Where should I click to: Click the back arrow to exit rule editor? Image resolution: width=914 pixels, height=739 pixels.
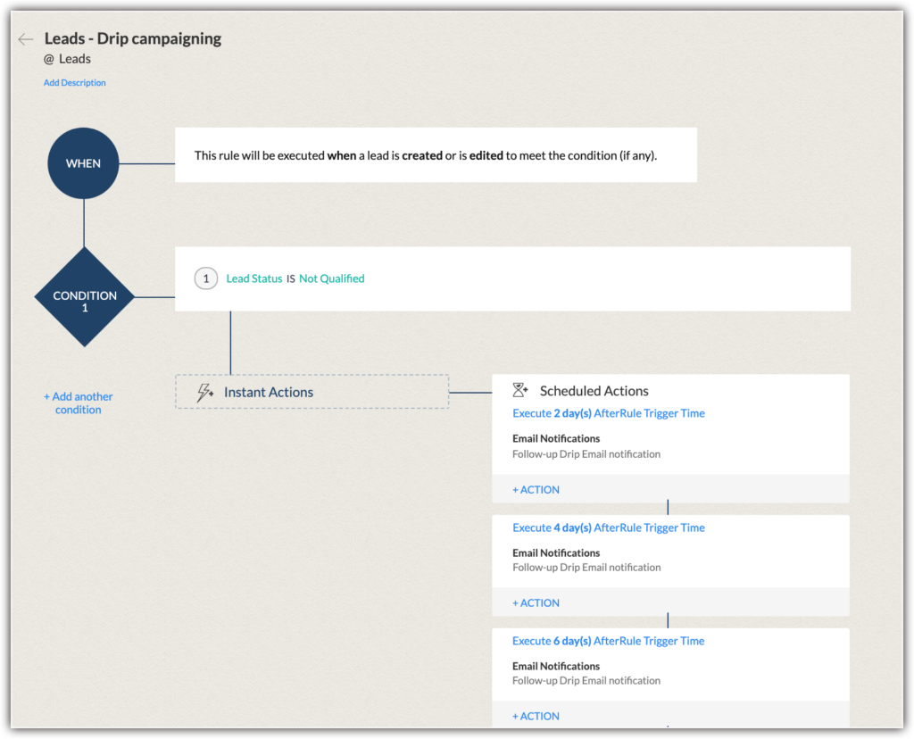click(x=25, y=38)
